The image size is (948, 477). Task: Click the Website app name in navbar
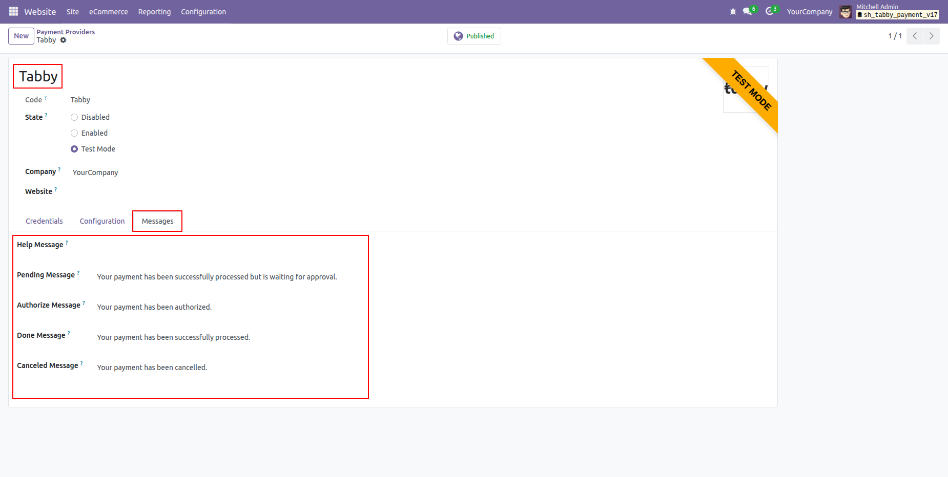[x=40, y=12]
